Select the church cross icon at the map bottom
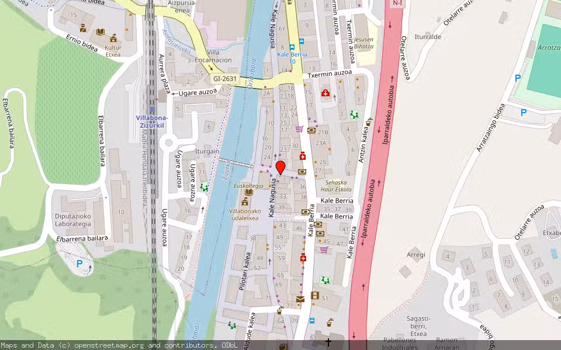This screenshot has width=561, height=350. (328, 341)
